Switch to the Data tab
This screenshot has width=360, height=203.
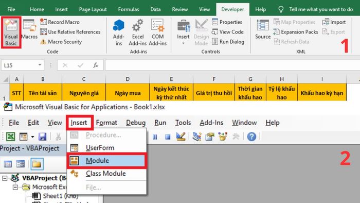coord(155,9)
